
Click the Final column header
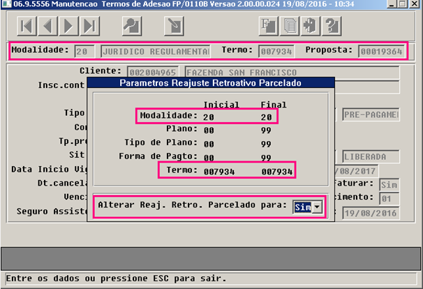(x=274, y=105)
